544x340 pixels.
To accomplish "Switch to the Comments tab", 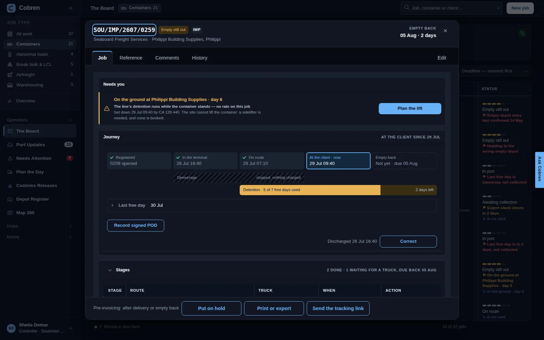I will point(167,58).
